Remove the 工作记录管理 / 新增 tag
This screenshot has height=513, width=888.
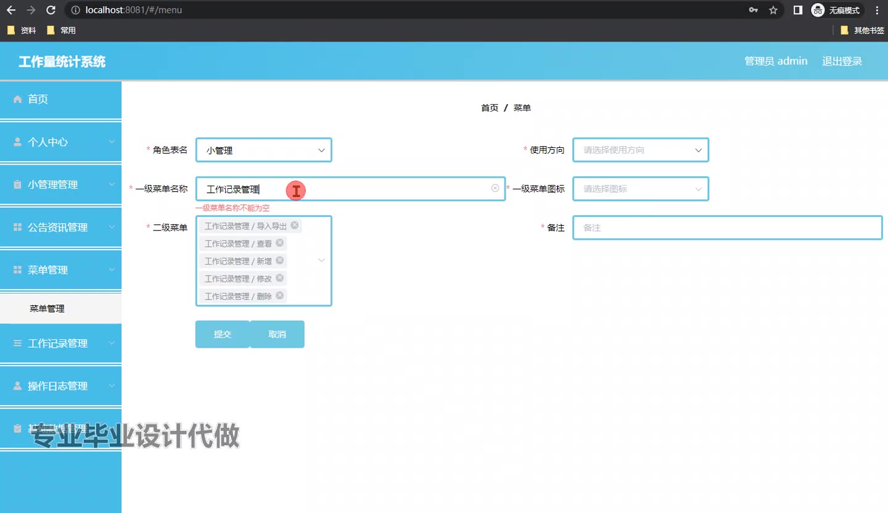tap(280, 260)
